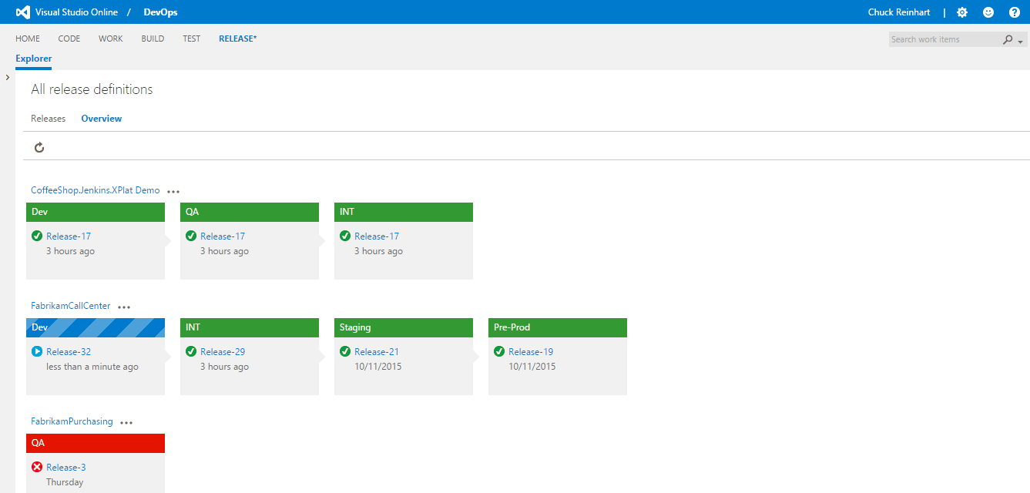Click the green check icon in CoffeeShop INT
The height and width of the screenshot is (493, 1030).
click(345, 236)
